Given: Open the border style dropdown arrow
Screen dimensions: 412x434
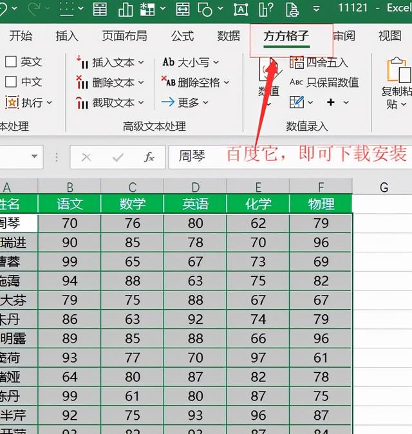Looking at the screenshot, I should click(x=80, y=8).
